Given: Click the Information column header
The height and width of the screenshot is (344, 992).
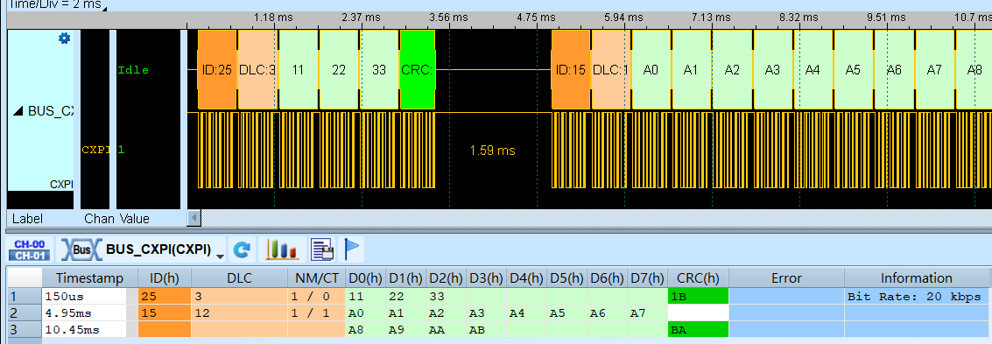Looking at the screenshot, I should click(x=916, y=277).
